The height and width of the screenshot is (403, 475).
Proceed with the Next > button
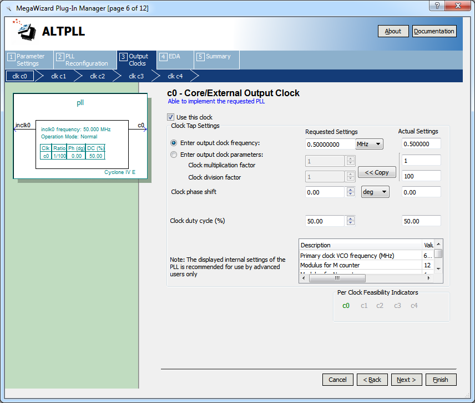pos(407,380)
